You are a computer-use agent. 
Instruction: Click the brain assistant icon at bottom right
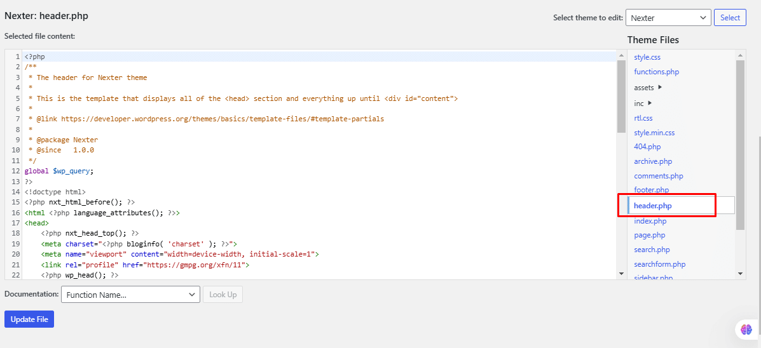tap(746, 330)
